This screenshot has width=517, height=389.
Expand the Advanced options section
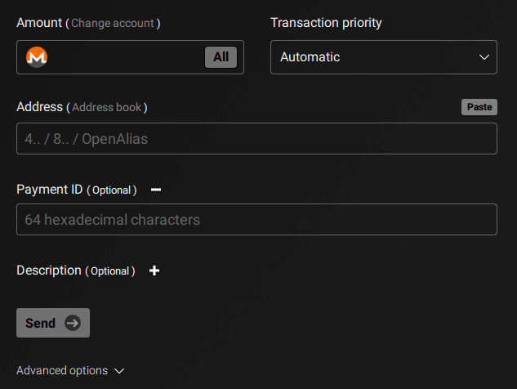[x=70, y=370]
